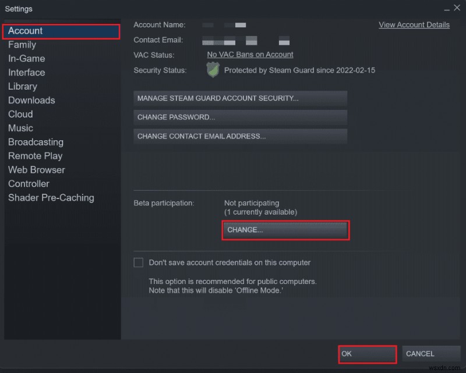Image resolution: width=466 pixels, height=373 pixels.
Task: Enable Don't save account credentials checkbox
Action: pos(139,262)
